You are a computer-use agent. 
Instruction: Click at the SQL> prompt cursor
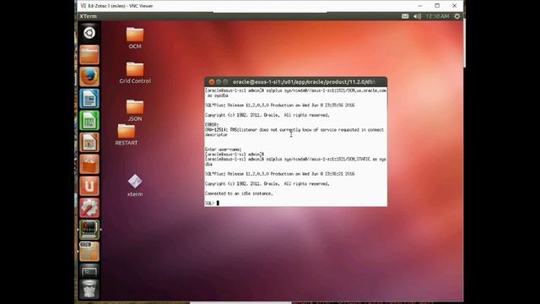pyautogui.click(x=218, y=204)
